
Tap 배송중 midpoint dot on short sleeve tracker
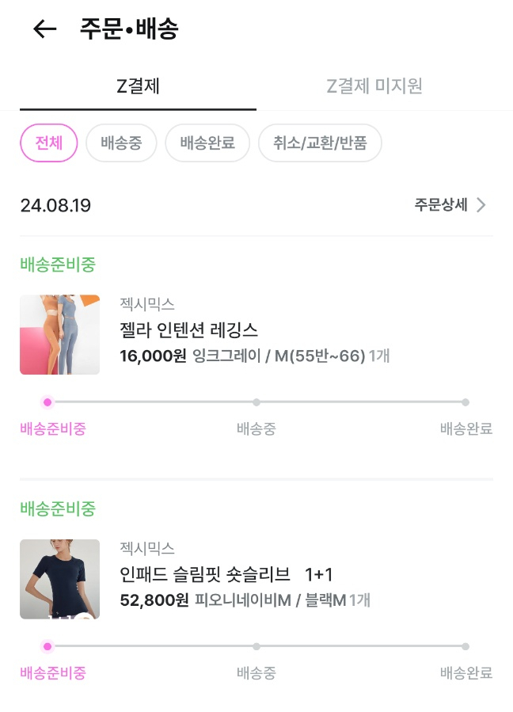[256, 646]
